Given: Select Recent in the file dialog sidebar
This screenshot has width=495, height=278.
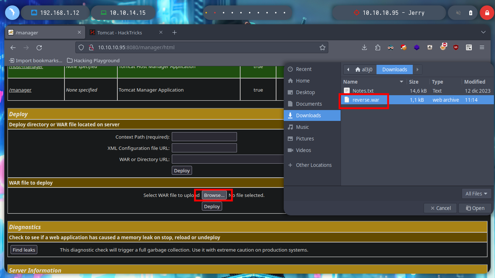Looking at the screenshot, I should (312, 69).
